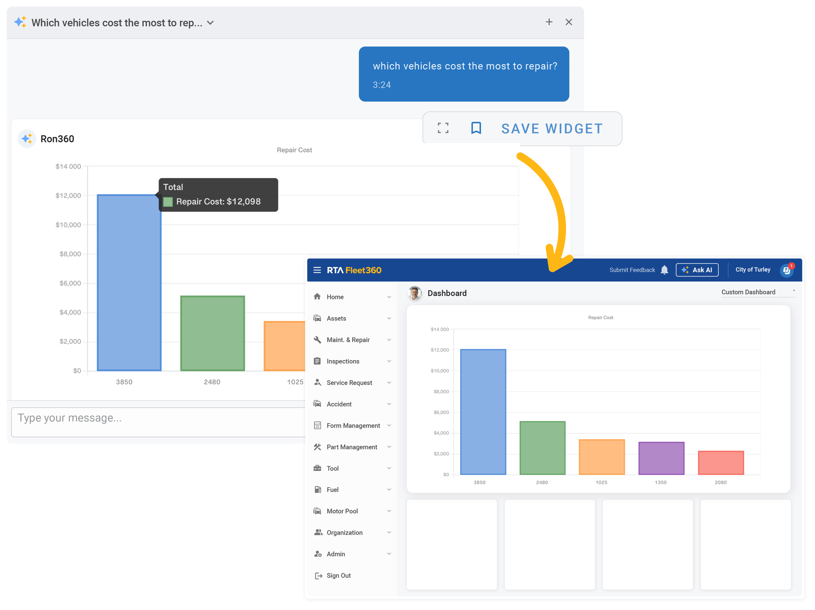Click the red 2090 bar in dashboard chart
The image size is (815, 610).
pyautogui.click(x=720, y=463)
